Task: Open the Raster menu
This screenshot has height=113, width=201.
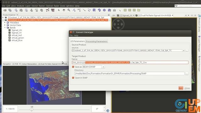Action: pyautogui.click(x=42, y=6)
